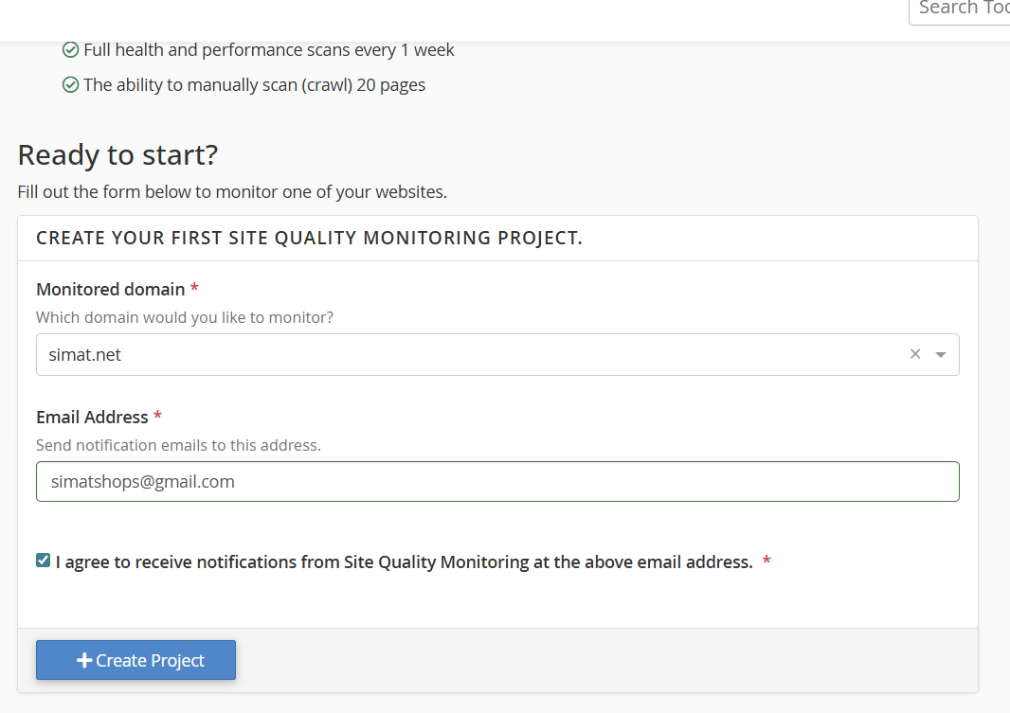Click check icon beside manual scan line

tap(70, 85)
